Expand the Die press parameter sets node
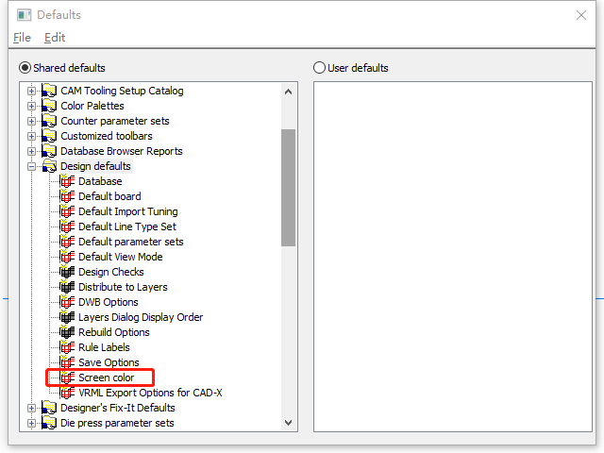This screenshot has width=604, height=453. 31,423
